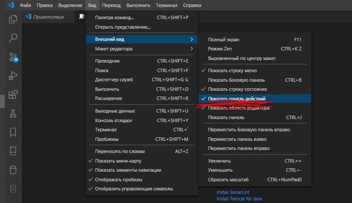Open the Терминал menu in menu bar

coord(166,5)
